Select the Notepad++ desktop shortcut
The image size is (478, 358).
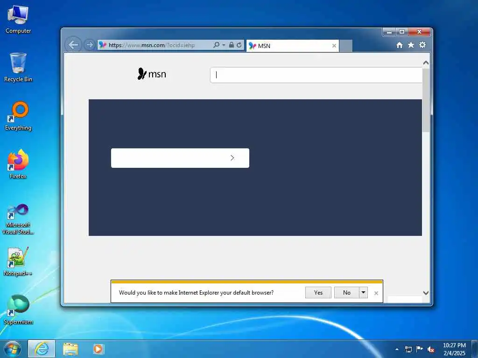click(x=18, y=262)
